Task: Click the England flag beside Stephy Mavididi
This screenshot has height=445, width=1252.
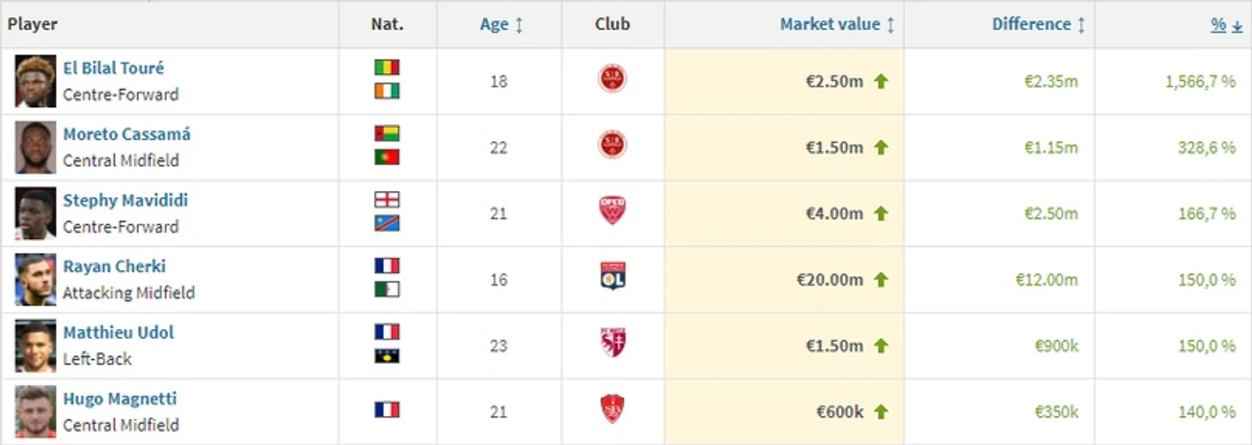Action: click(x=387, y=200)
